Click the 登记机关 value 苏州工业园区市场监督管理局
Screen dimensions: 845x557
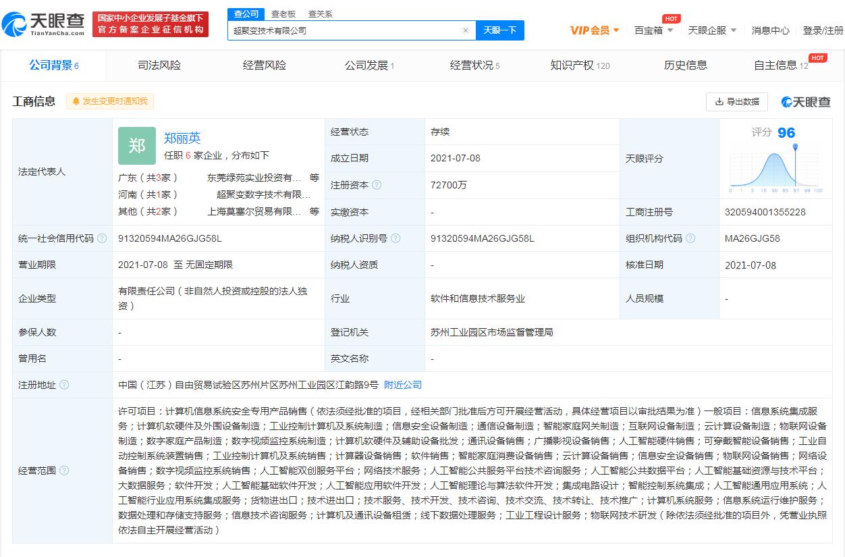(492, 332)
